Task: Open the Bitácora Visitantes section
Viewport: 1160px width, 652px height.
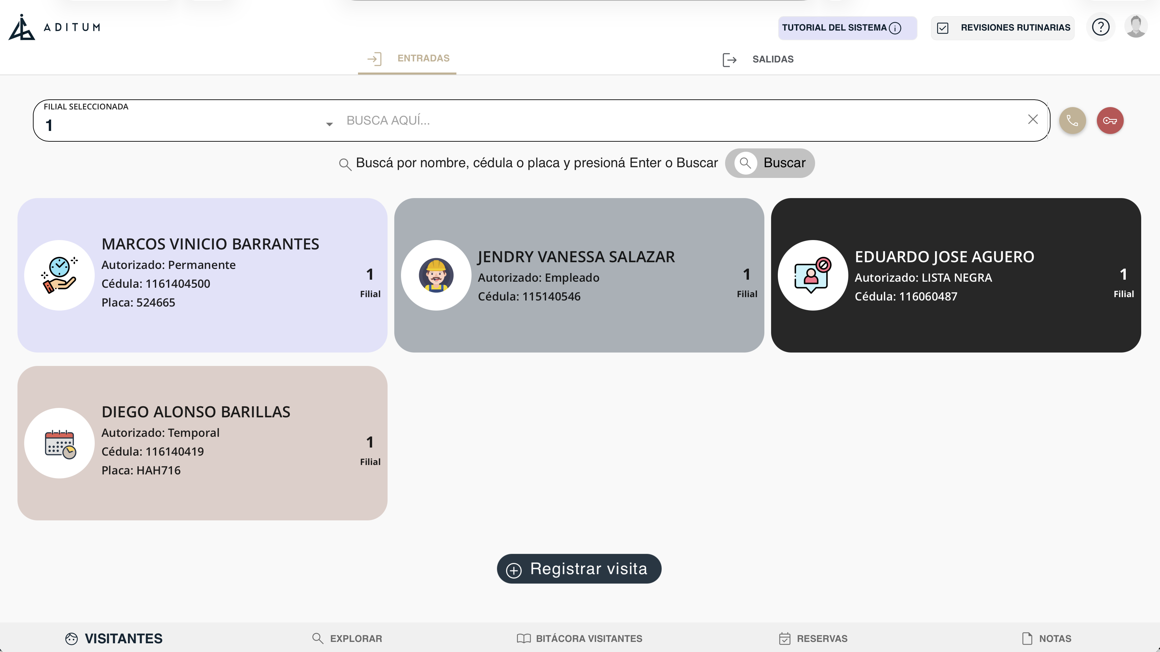Action: tap(580, 639)
